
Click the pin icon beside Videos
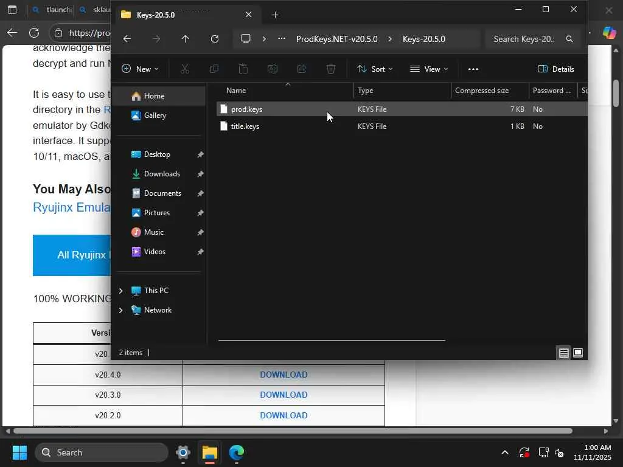click(200, 252)
